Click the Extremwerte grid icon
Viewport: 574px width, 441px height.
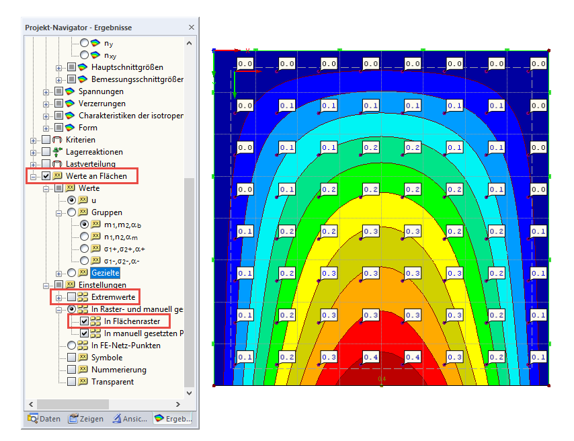[83, 296]
